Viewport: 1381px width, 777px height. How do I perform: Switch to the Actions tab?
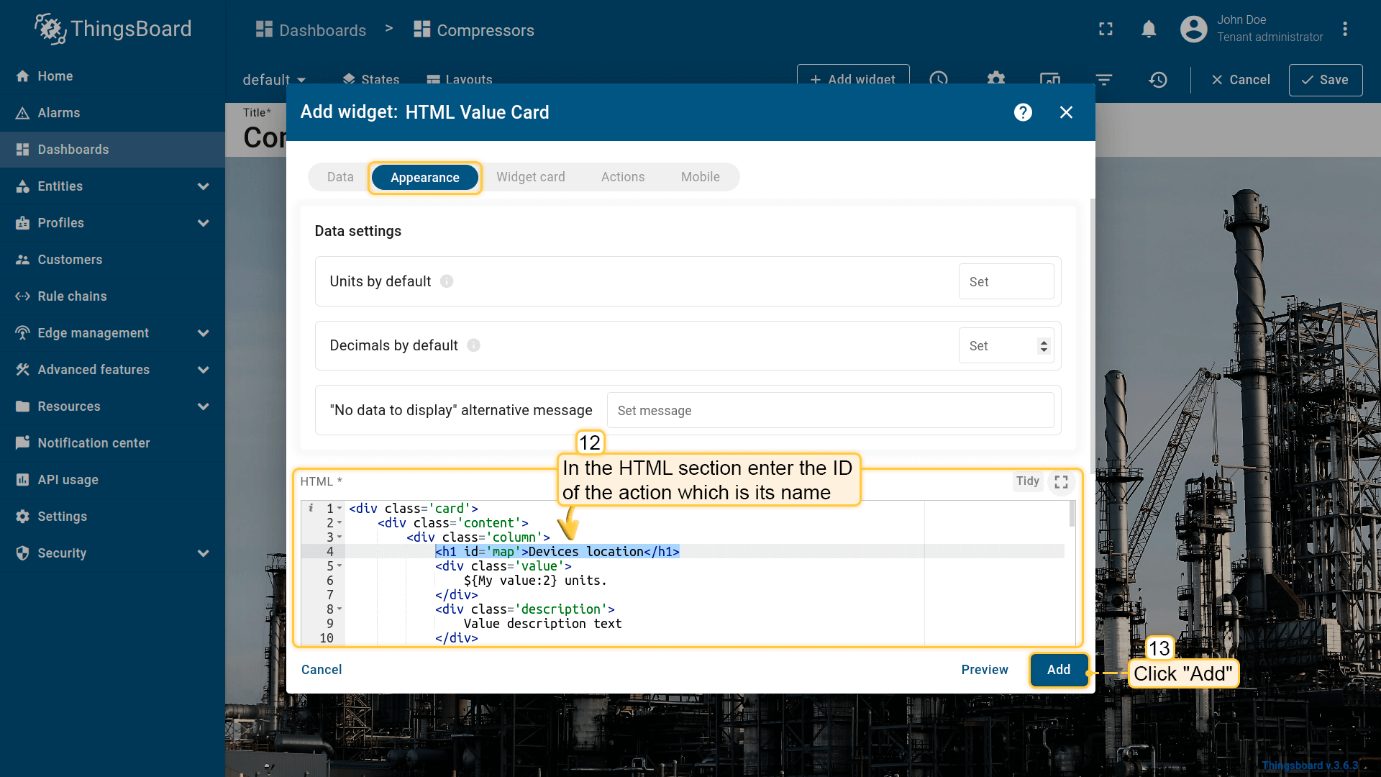(622, 177)
